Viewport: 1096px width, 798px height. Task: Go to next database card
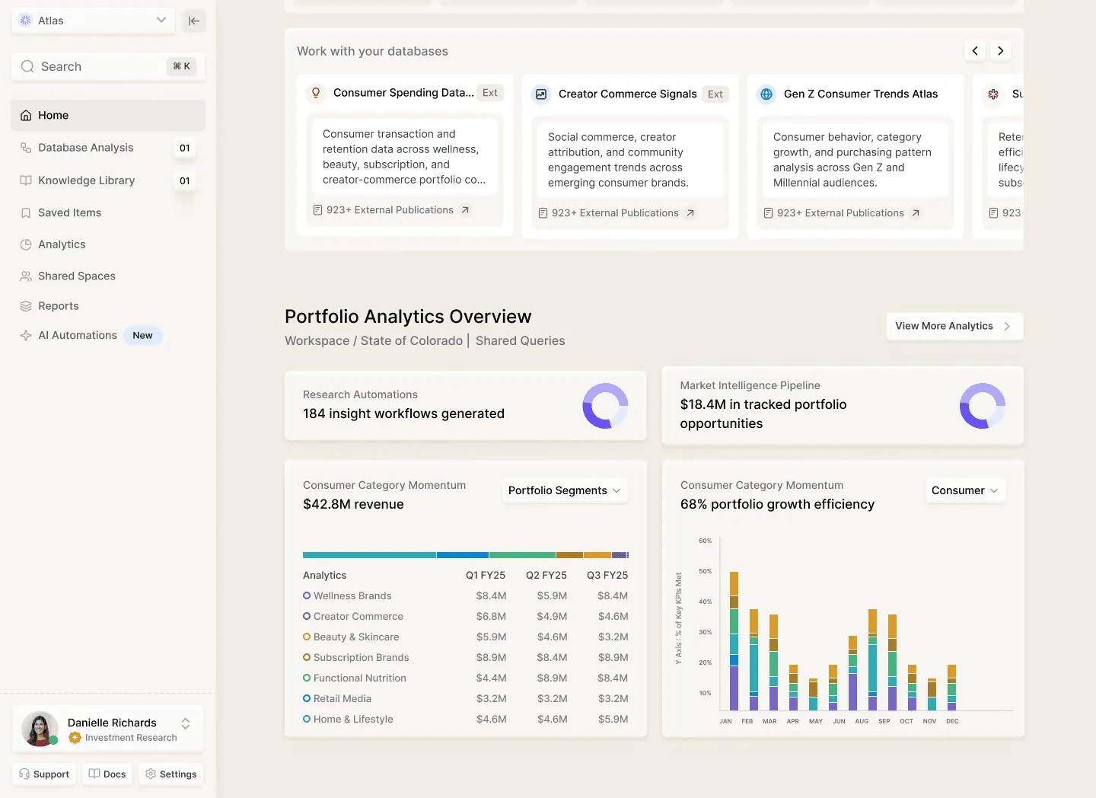click(x=1001, y=51)
